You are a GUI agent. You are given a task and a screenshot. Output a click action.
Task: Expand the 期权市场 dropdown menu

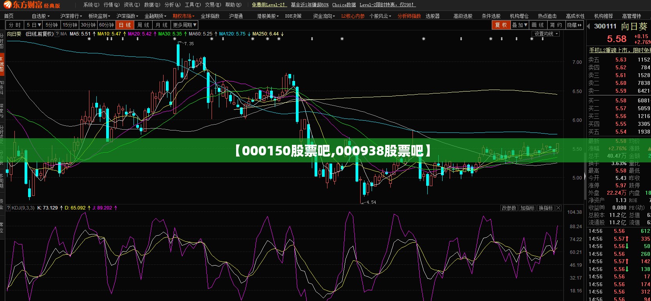[183, 16]
